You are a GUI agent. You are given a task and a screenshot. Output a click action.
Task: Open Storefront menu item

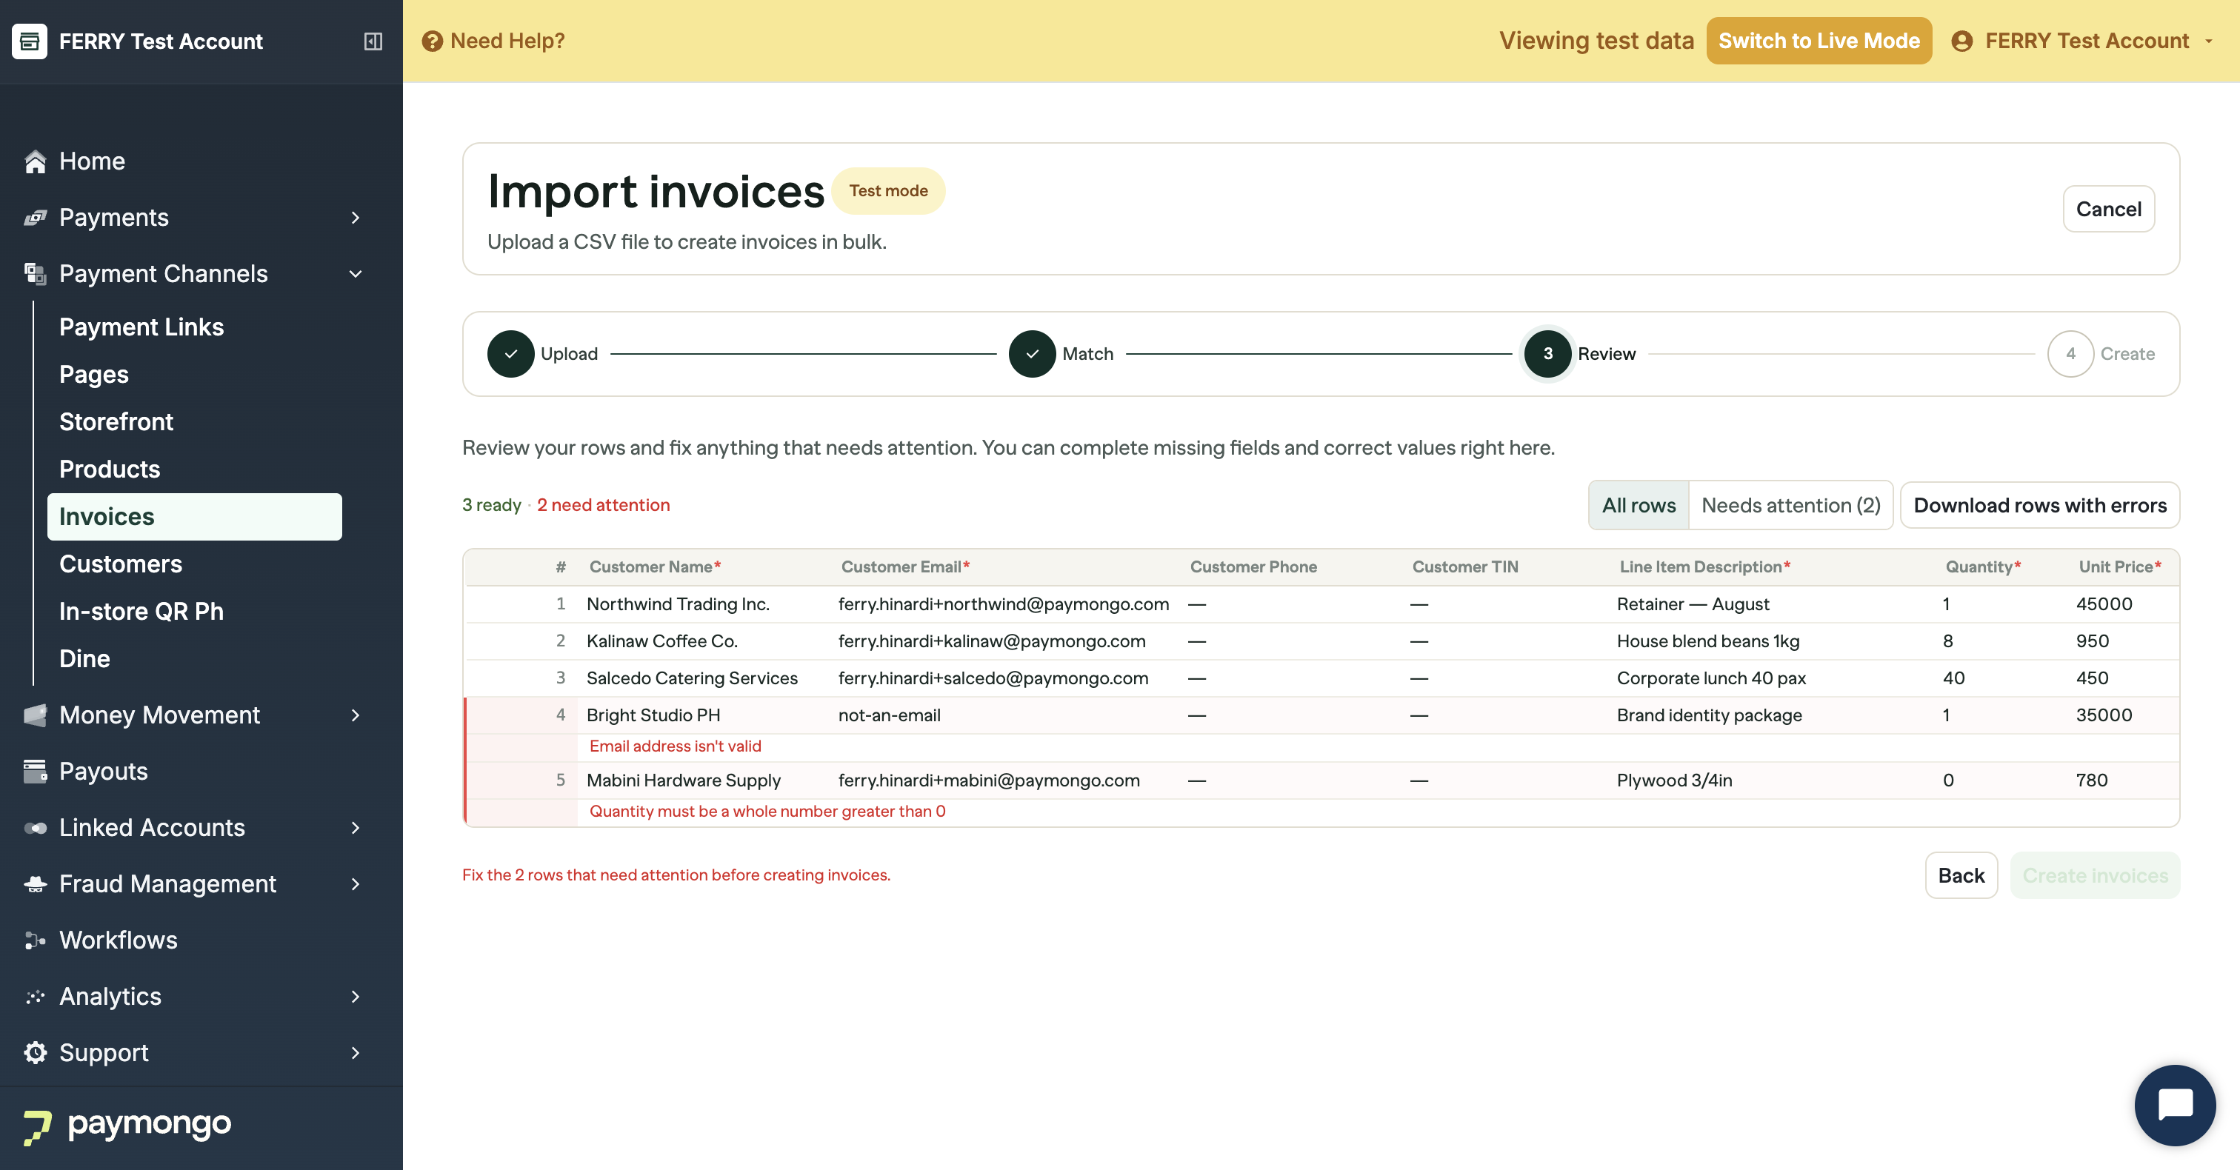click(x=116, y=421)
